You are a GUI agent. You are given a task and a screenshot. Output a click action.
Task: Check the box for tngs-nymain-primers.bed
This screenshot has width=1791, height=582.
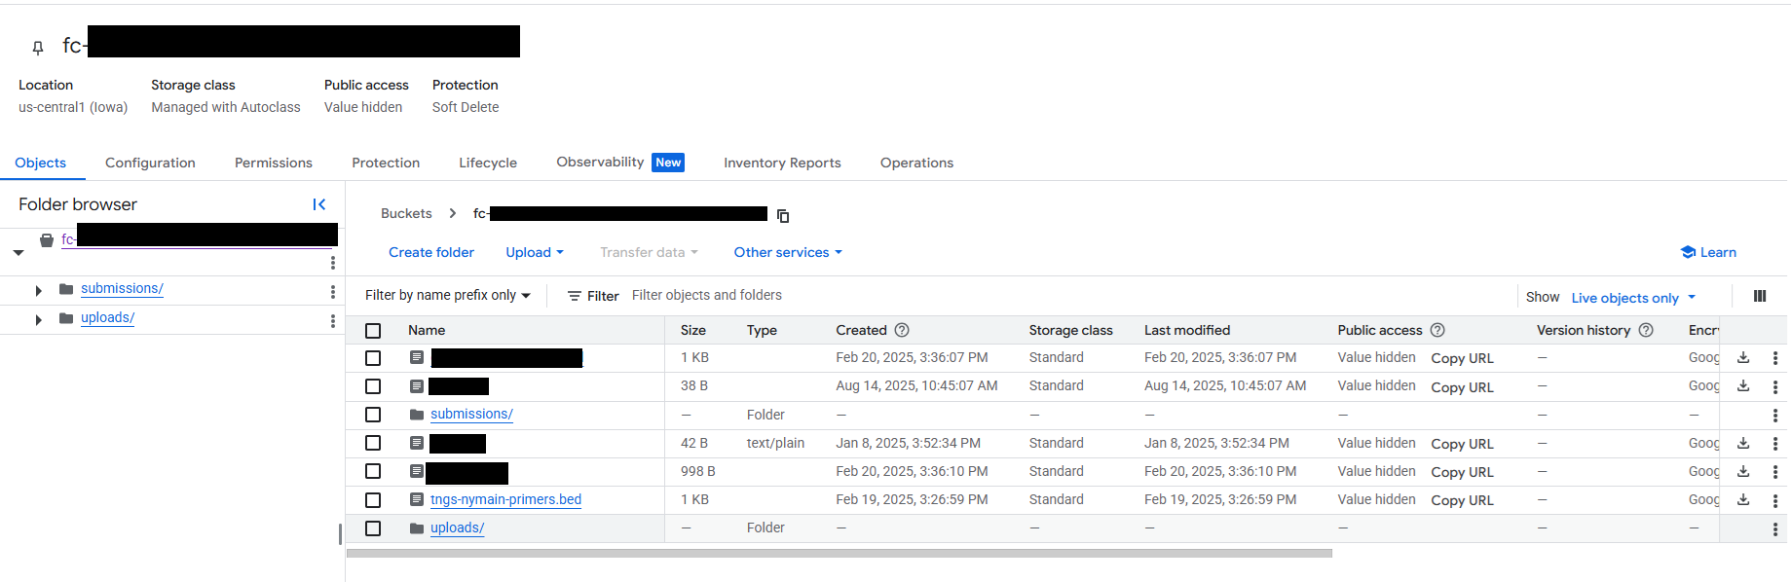click(373, 500)
